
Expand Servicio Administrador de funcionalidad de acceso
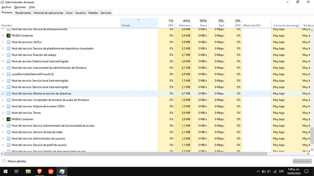(x=3, y=126)
